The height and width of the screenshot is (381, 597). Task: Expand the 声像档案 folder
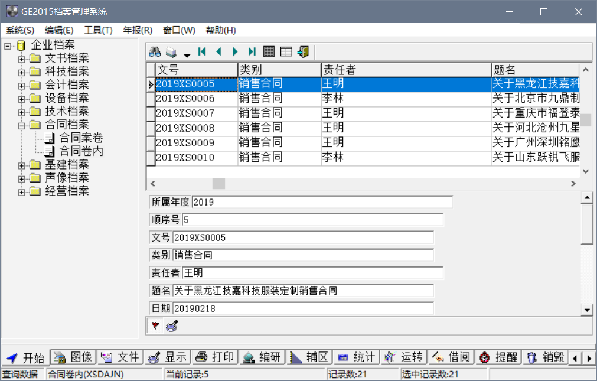click(22, 179)
